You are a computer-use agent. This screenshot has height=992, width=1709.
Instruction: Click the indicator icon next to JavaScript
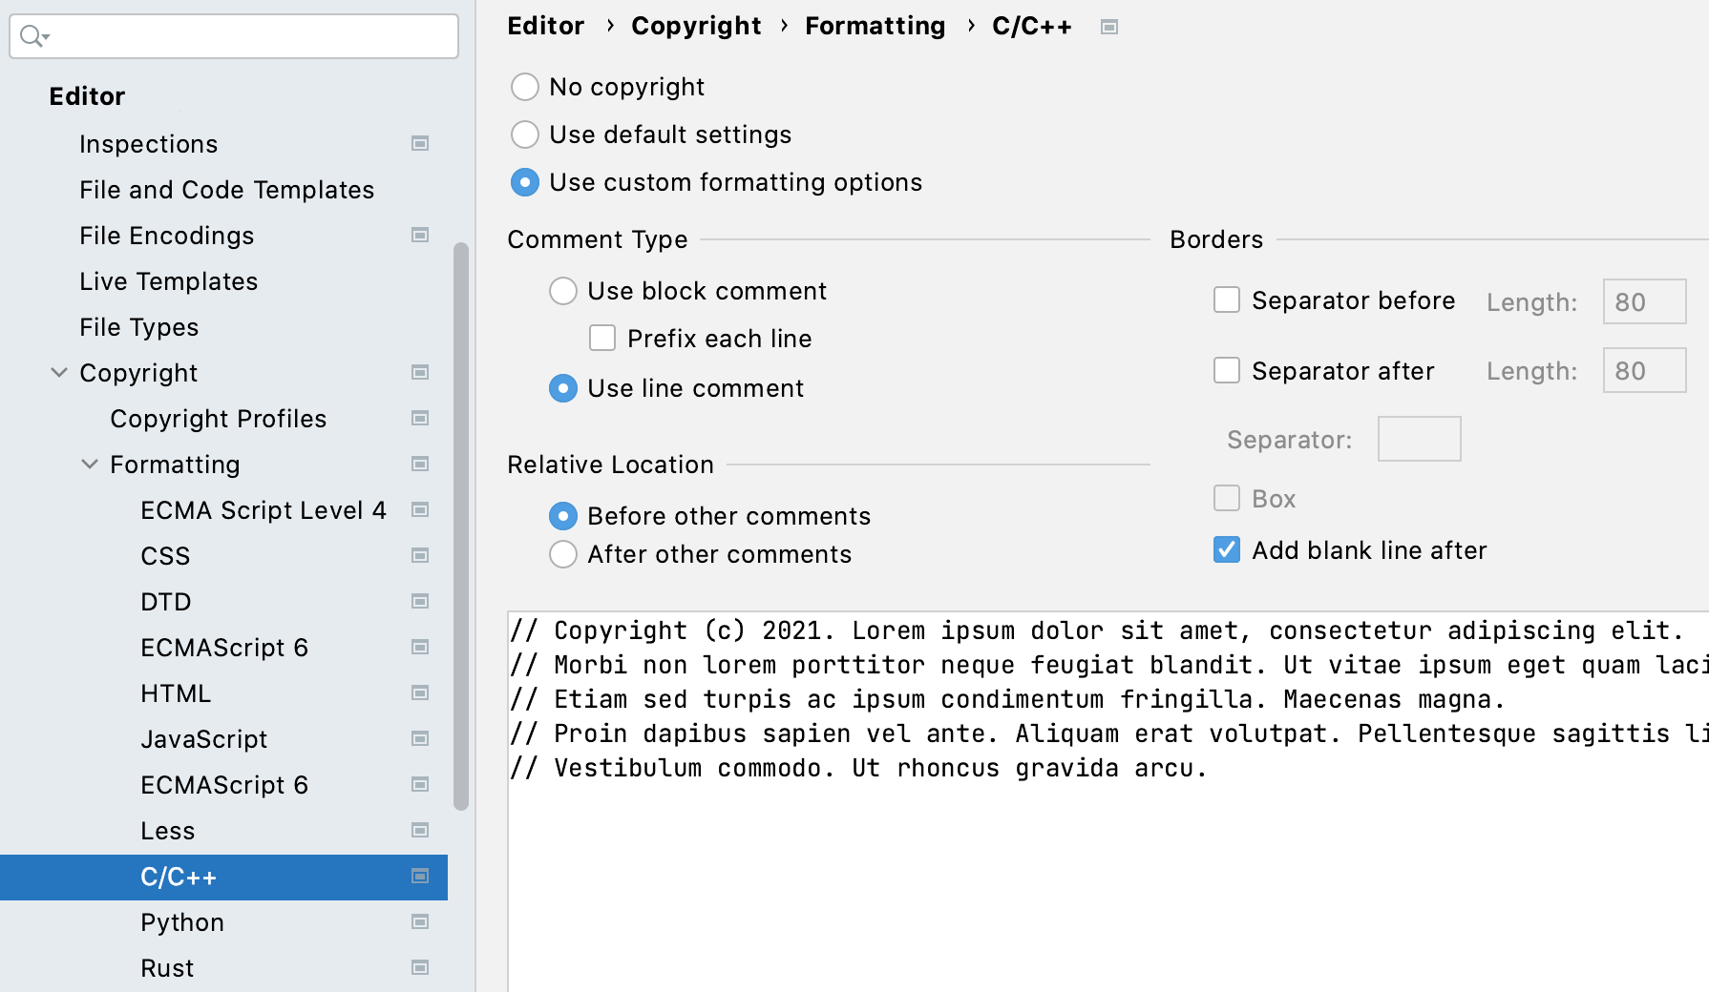pyautogui.click(x=420, y=738)
